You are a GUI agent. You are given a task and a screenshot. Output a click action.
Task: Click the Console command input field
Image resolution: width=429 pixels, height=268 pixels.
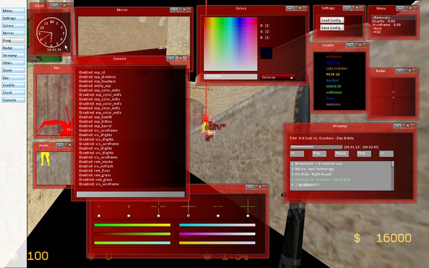[x=131, y=194]
